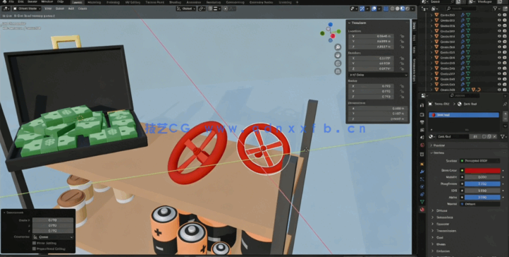The image size is (509, 257).
Task: Click the pan view hand icon in viewport
Action: click(338, 55)
